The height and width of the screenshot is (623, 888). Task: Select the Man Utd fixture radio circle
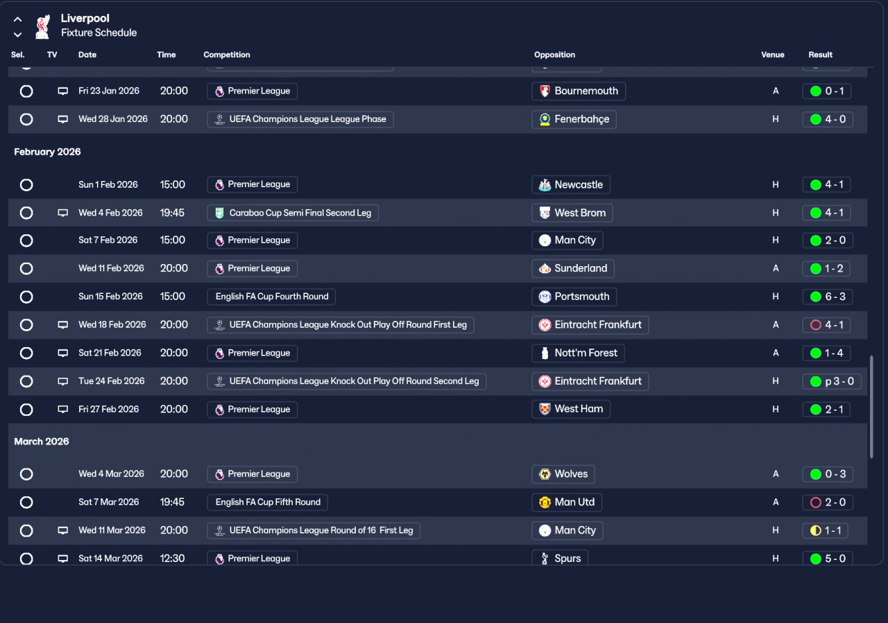pos(26,502)
